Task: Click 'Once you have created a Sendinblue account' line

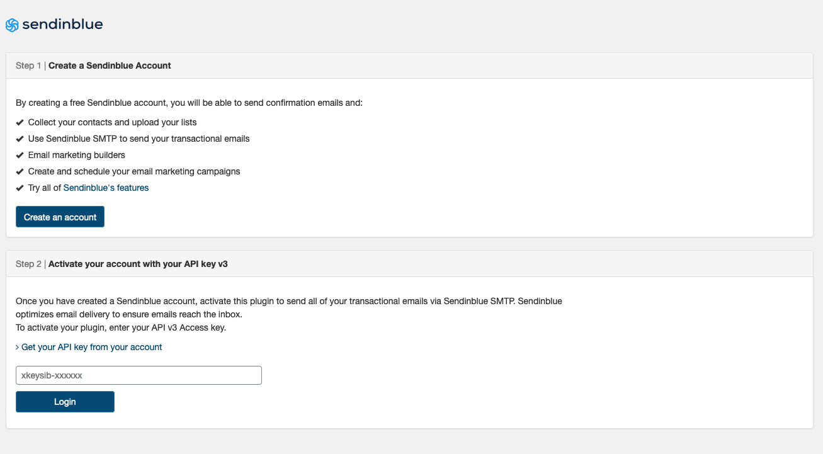Action: (x=289, y=301)
